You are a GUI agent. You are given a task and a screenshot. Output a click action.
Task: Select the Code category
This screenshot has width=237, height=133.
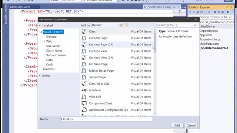click(x=50, y=64)
